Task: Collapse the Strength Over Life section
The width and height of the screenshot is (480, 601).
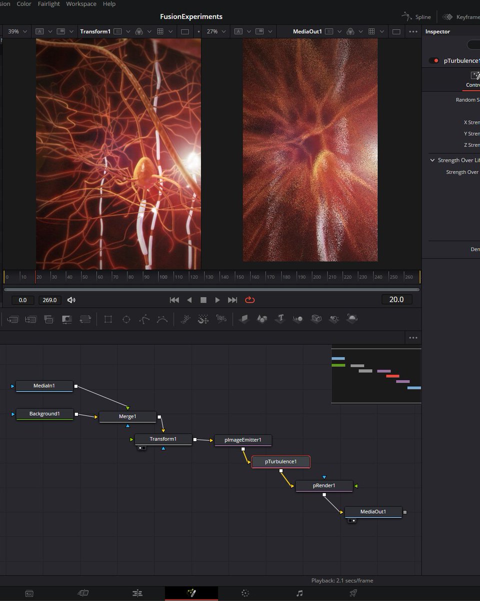Action: click(x=432, y=160)
